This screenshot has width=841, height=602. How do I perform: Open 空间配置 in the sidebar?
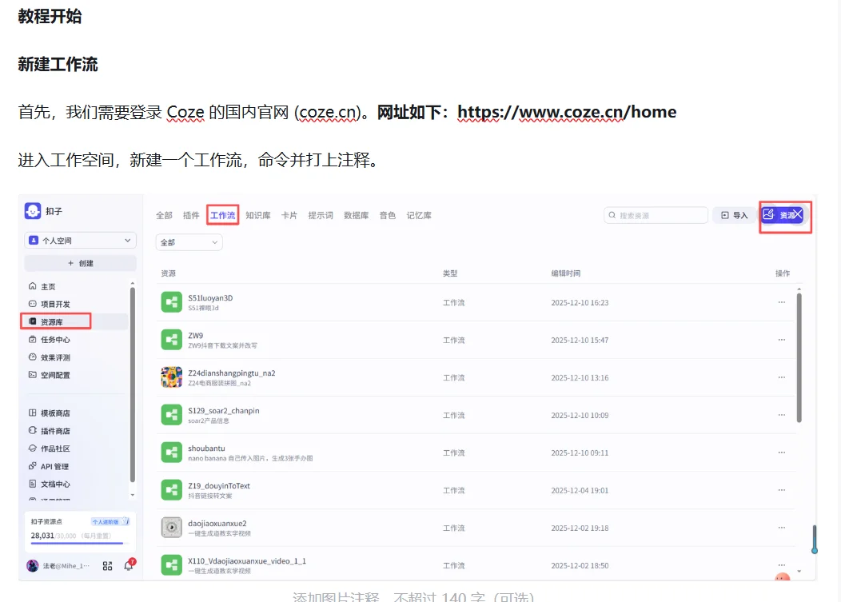click(50, 375)
